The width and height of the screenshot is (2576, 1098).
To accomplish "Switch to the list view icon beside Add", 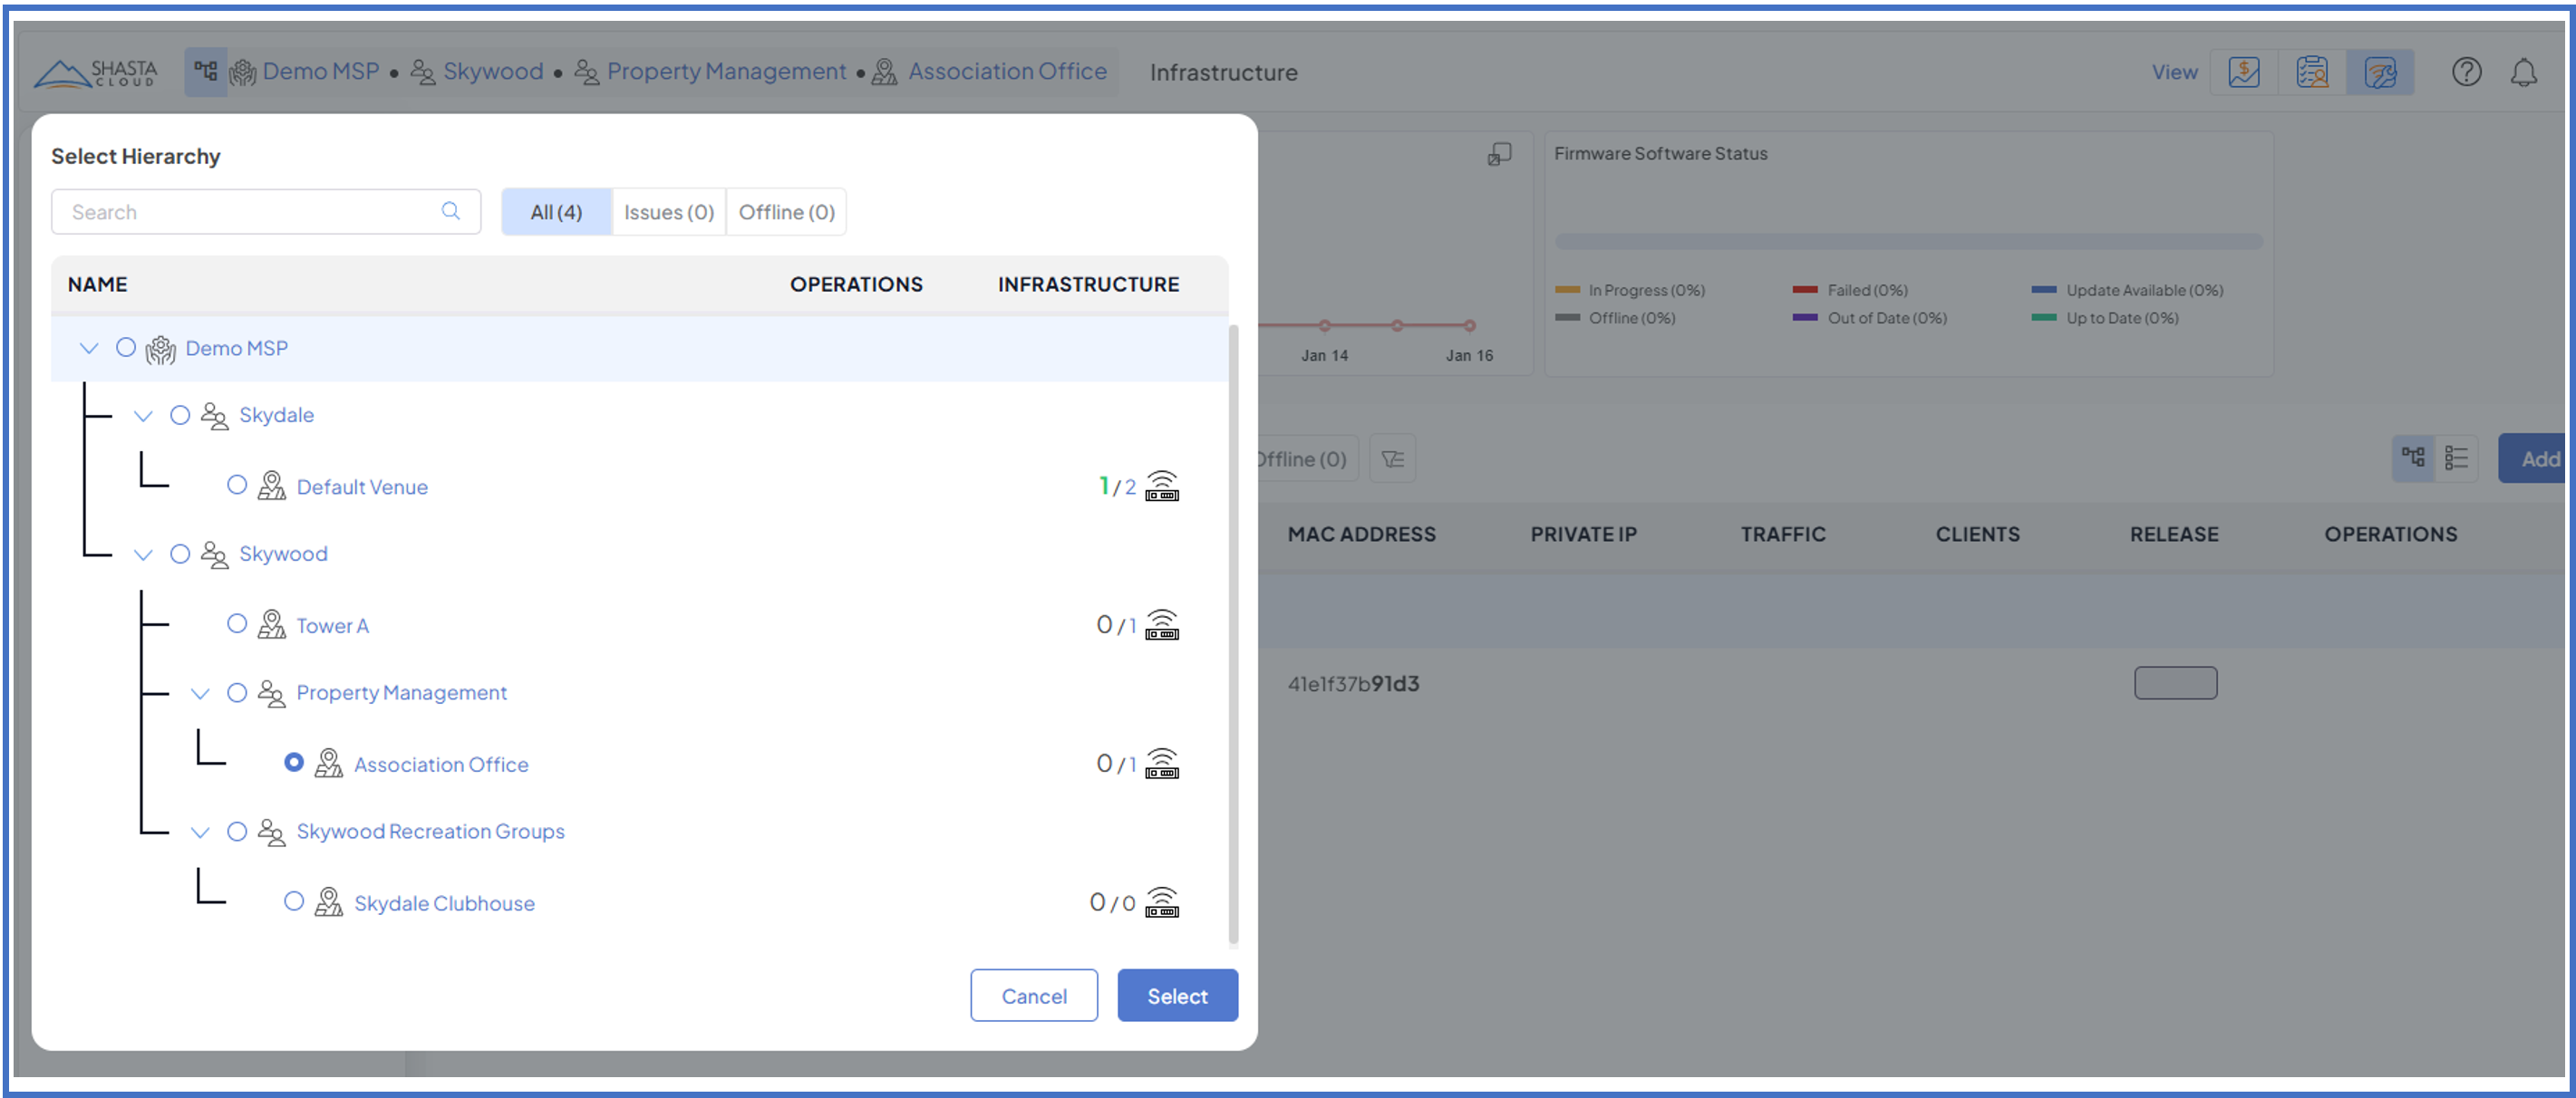I will pos(2456,458).
